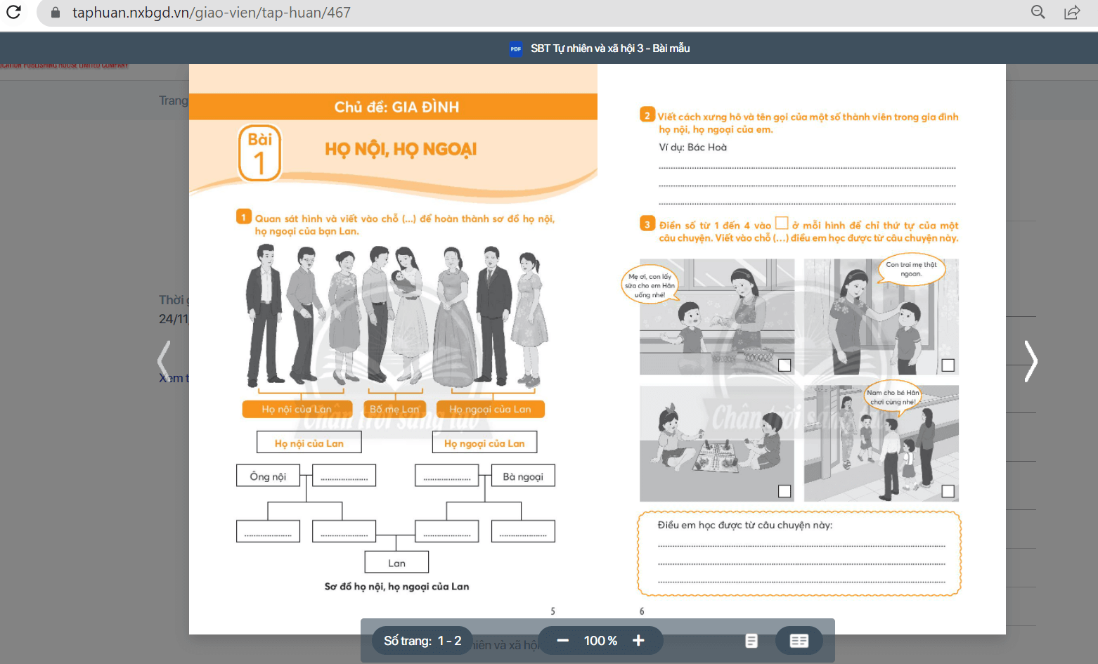The height and width of the screenshot is (664, 1098).
Task: Click the 'Bố mẹ Lan' orange label
Action: (x=394, y=409)
